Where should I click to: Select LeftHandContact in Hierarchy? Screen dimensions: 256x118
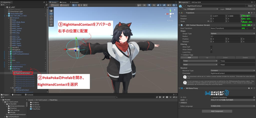click(22, 90)
